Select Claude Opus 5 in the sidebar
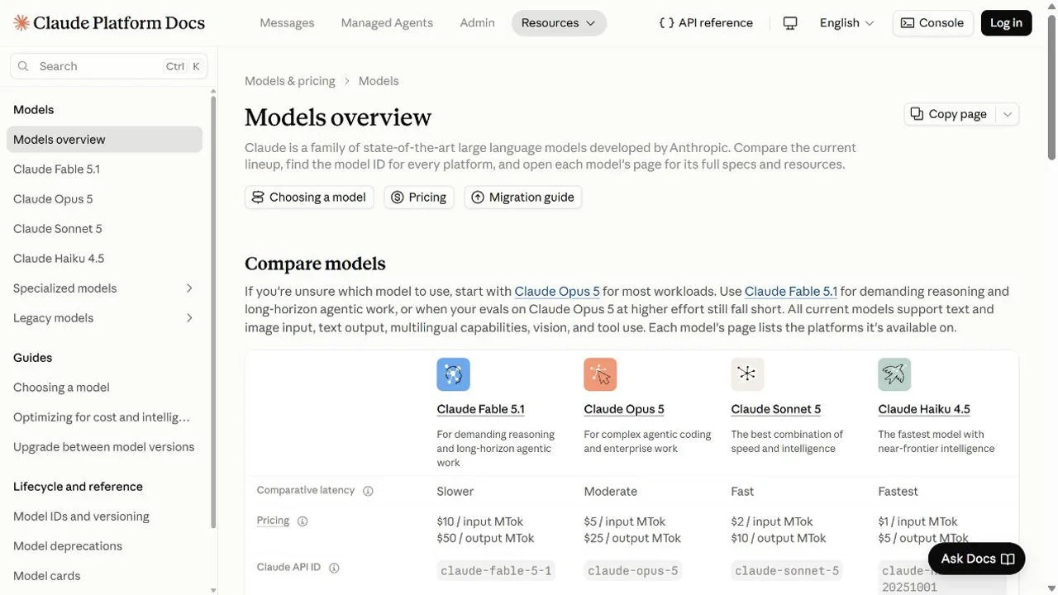The width and height of the screenshot is (1058, 595). [x=104, y=199]
